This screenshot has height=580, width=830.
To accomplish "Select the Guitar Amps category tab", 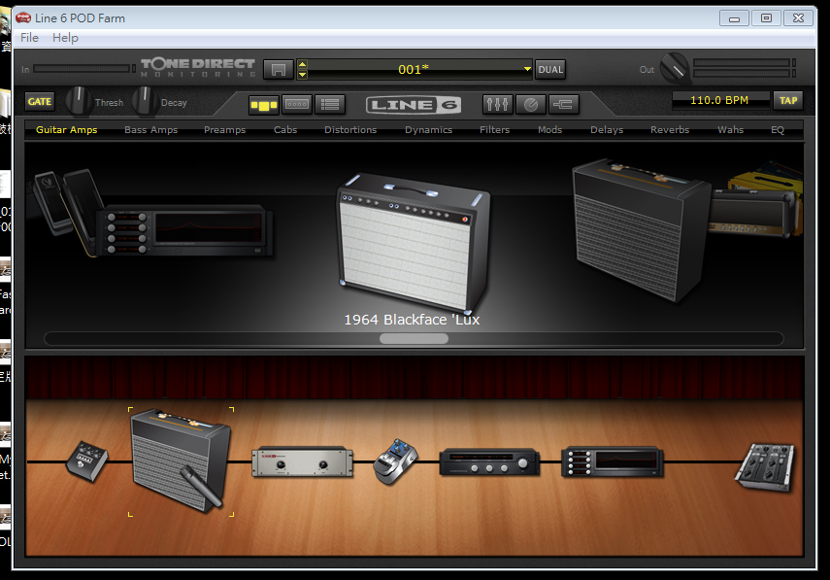I will (67, 130).
